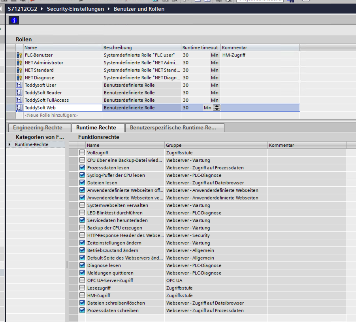Viewport: 356px width, 322px height.
Task: Select the ToddySoft FullAccess role name
Action: tap(47, 100)
